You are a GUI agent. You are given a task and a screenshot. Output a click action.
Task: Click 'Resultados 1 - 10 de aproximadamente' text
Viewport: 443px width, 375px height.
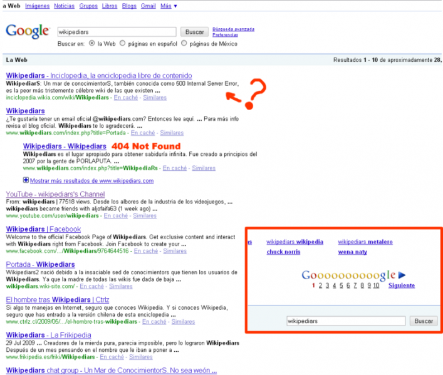coord(383,60)
